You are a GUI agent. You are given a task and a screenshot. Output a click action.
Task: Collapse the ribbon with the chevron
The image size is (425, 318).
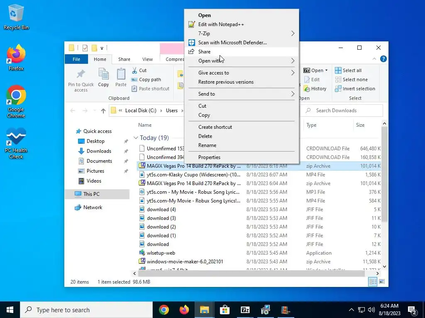coord(374,59)
